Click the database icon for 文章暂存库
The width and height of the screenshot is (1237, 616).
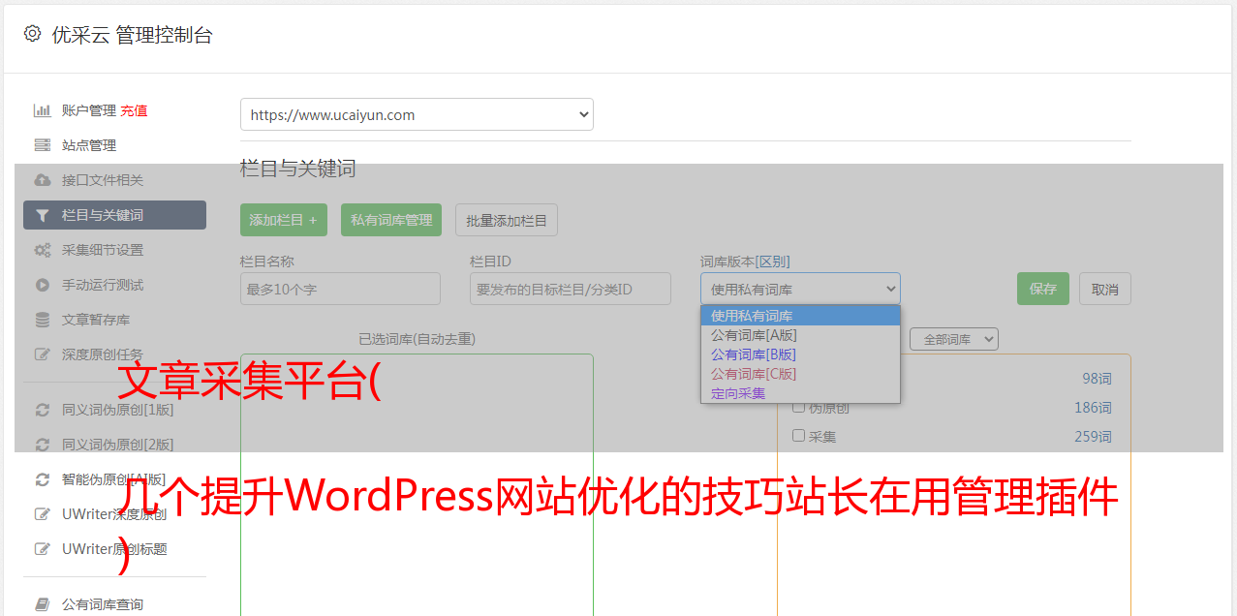42,320
